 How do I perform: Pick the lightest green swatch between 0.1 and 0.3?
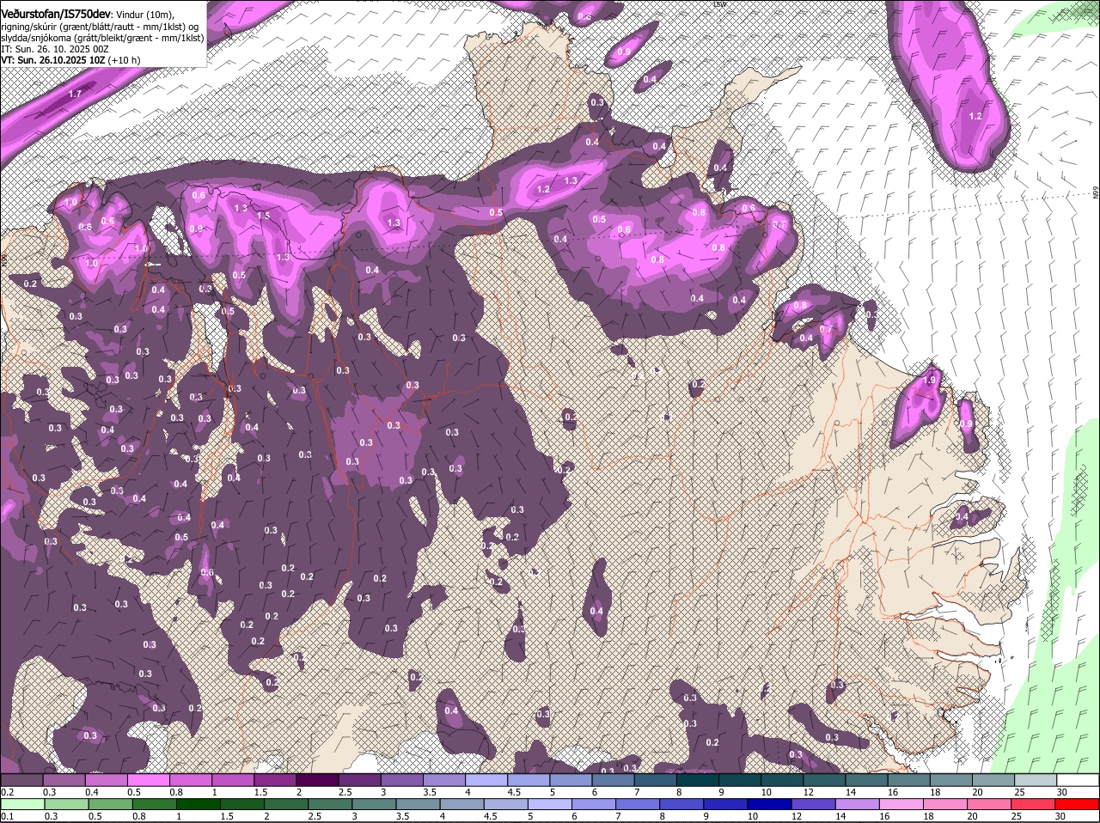[21, 804]
